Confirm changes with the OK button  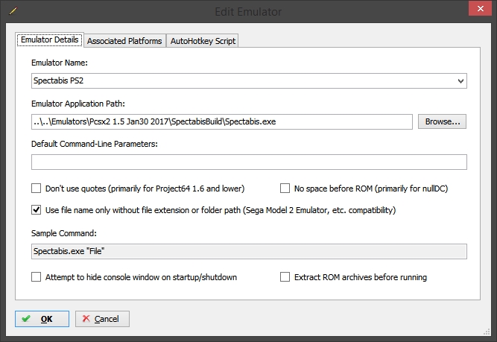tap(42, 319)
